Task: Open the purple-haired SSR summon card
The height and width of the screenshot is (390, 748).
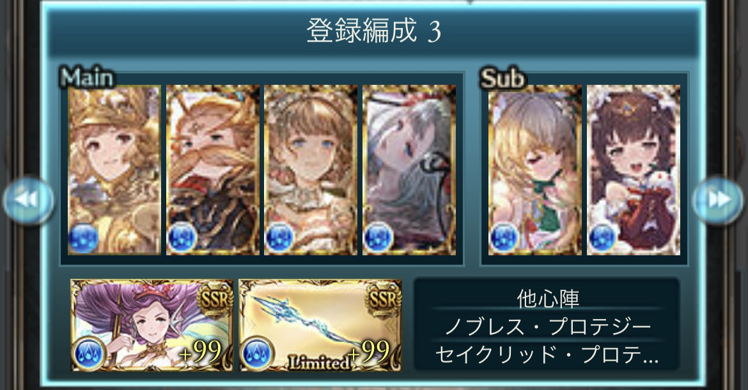Action: [x=152, y=326]
